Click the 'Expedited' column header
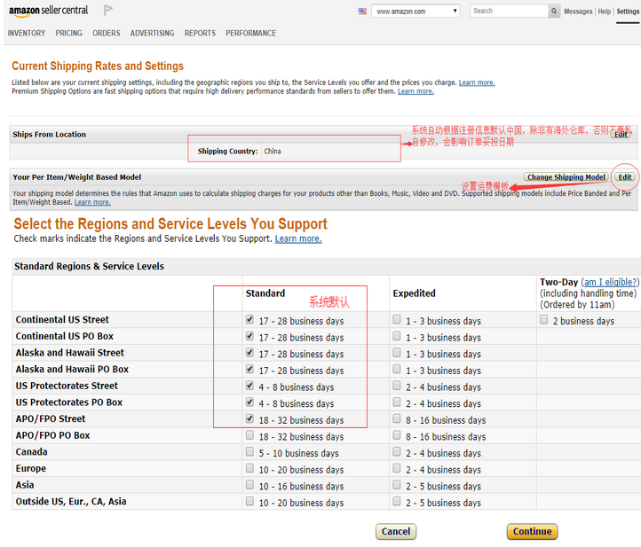Screen dimensions: 641x547 [x=414, y=293]
